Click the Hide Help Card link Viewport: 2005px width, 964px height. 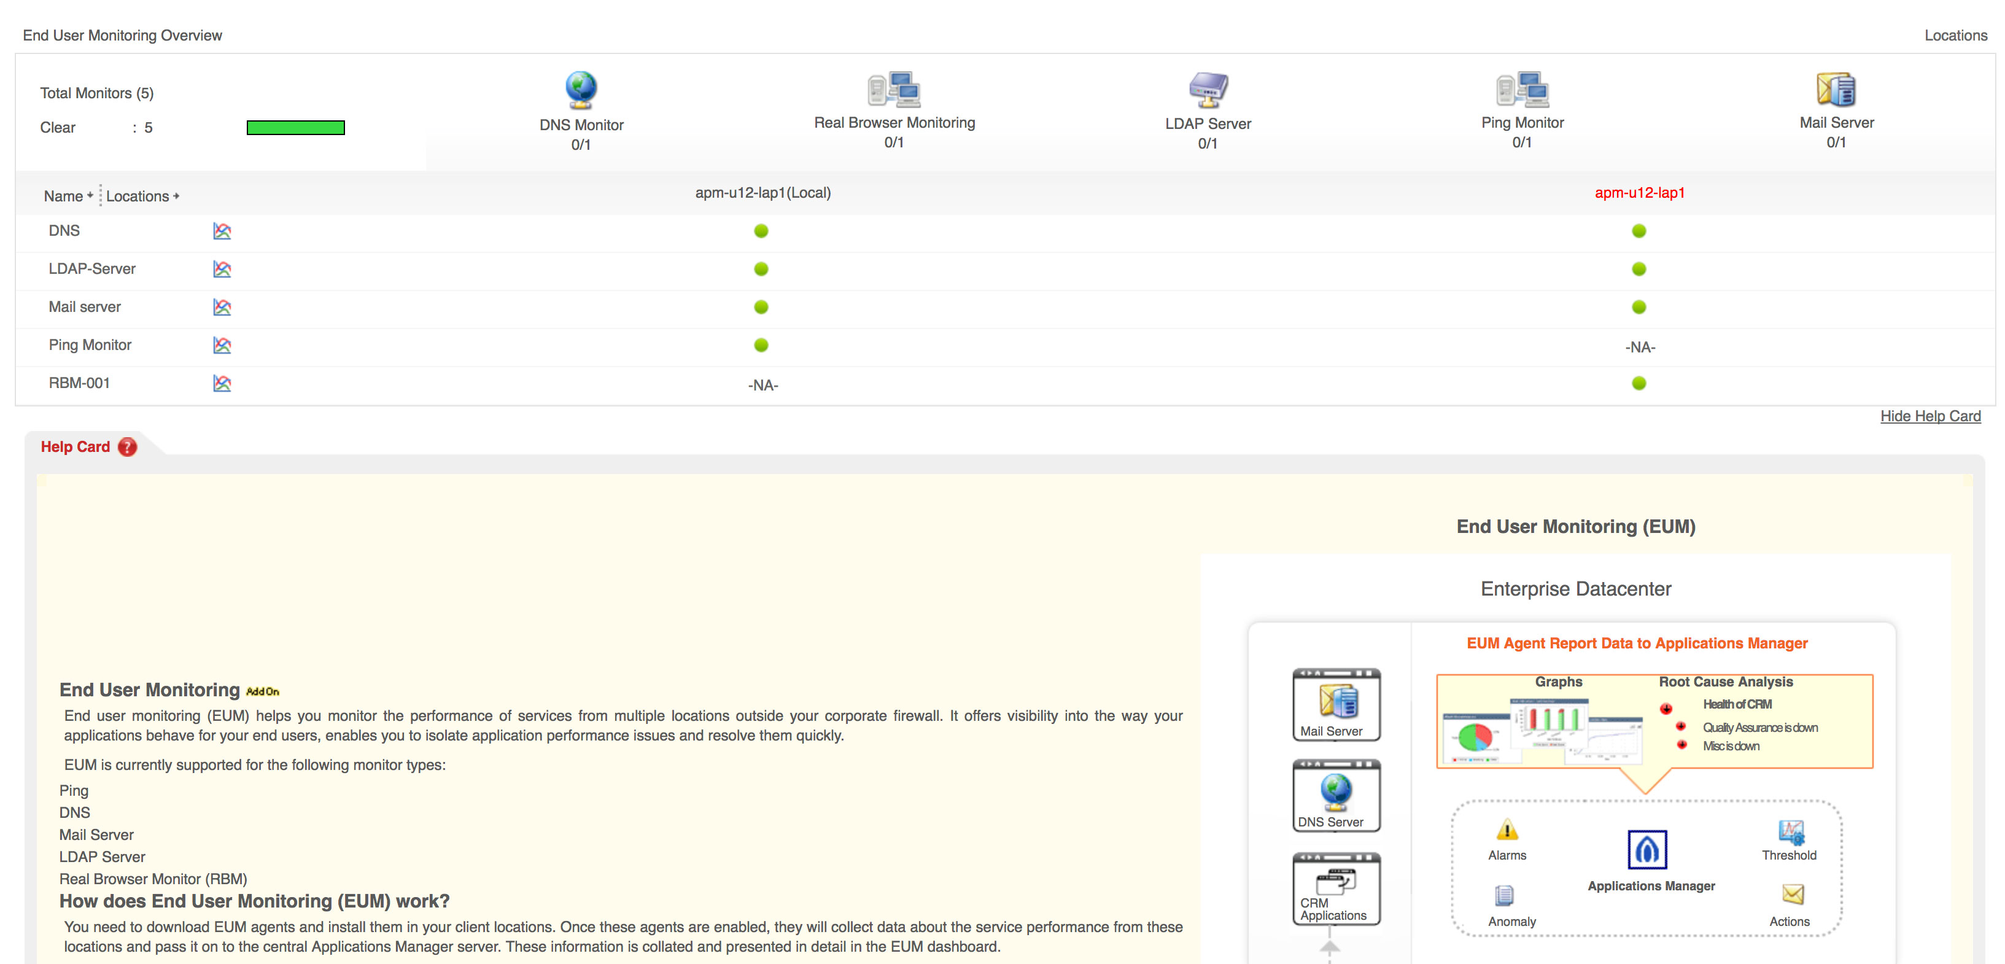(1931, 416)
